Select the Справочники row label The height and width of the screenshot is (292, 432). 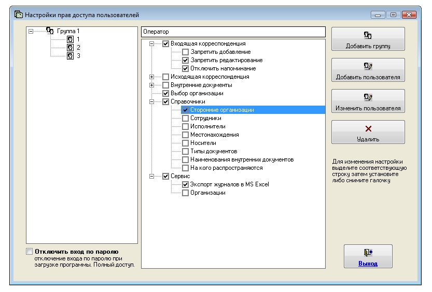coord(188,101)
